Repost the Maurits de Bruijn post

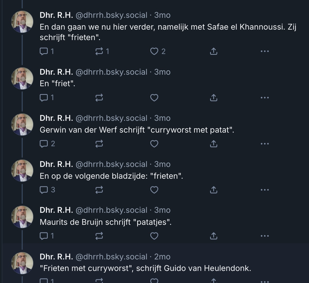coord(99,236)
